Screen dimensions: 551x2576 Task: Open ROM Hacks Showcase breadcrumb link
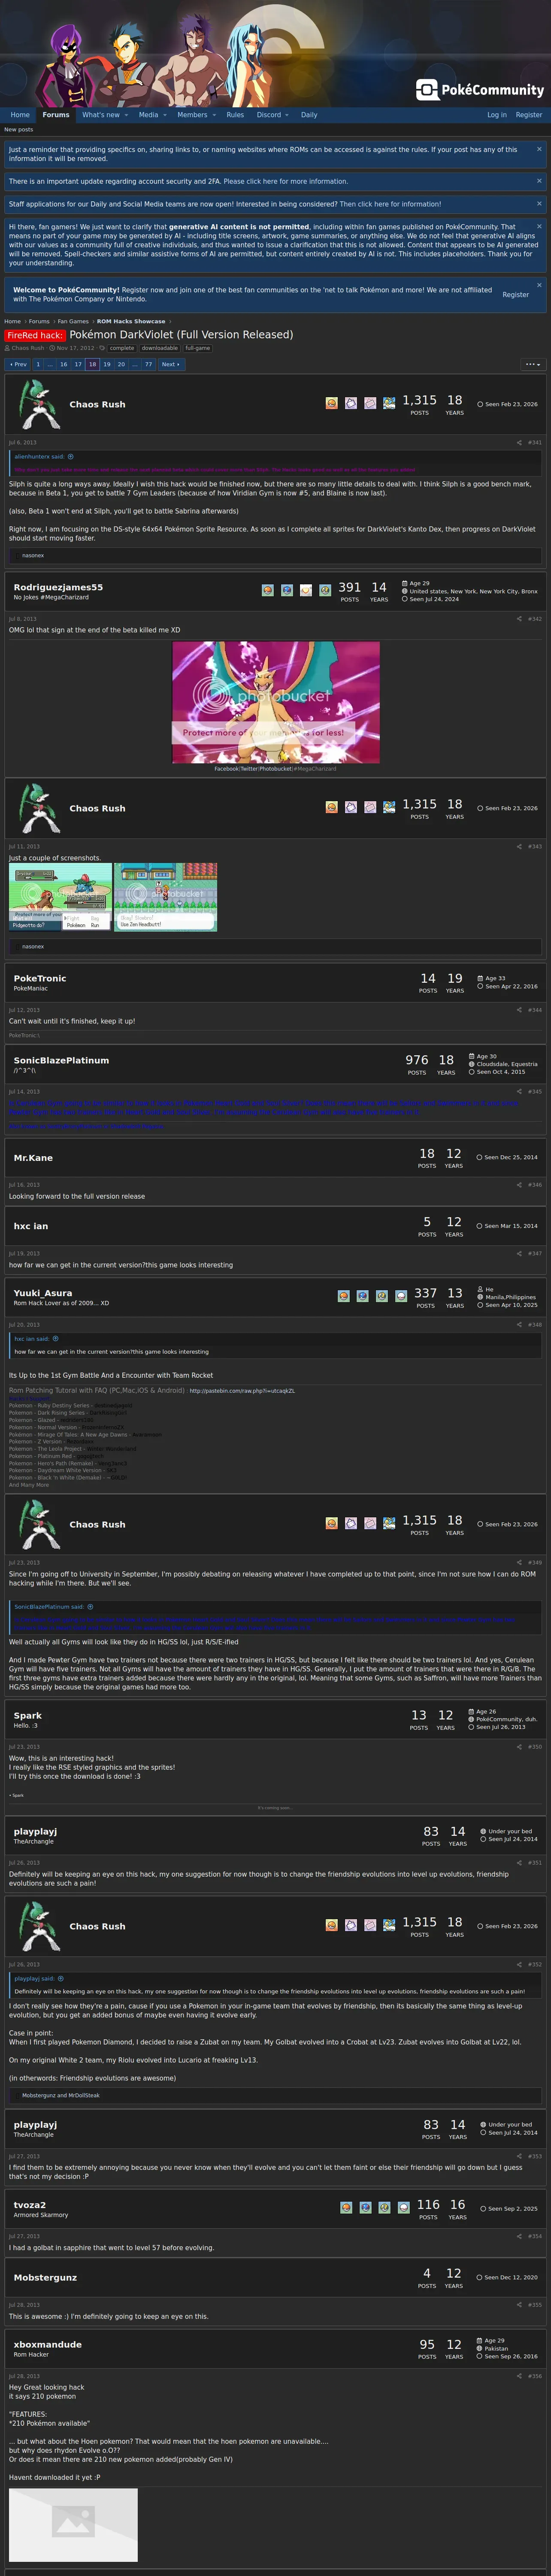tap(131, 321)
